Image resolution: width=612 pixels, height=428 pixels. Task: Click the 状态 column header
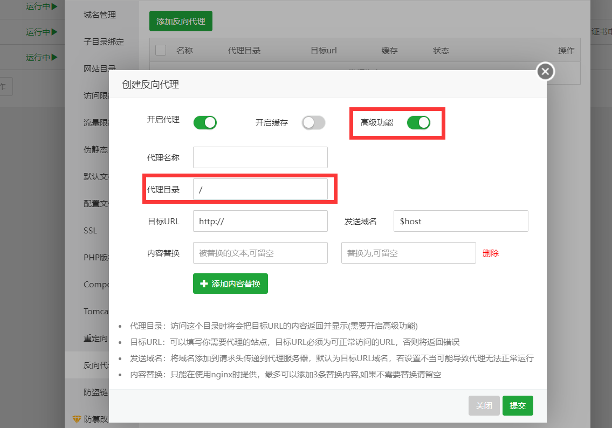pyautogui.click(x=441, y=50)
